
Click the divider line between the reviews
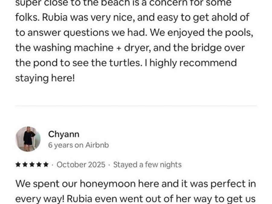(136, 106)
